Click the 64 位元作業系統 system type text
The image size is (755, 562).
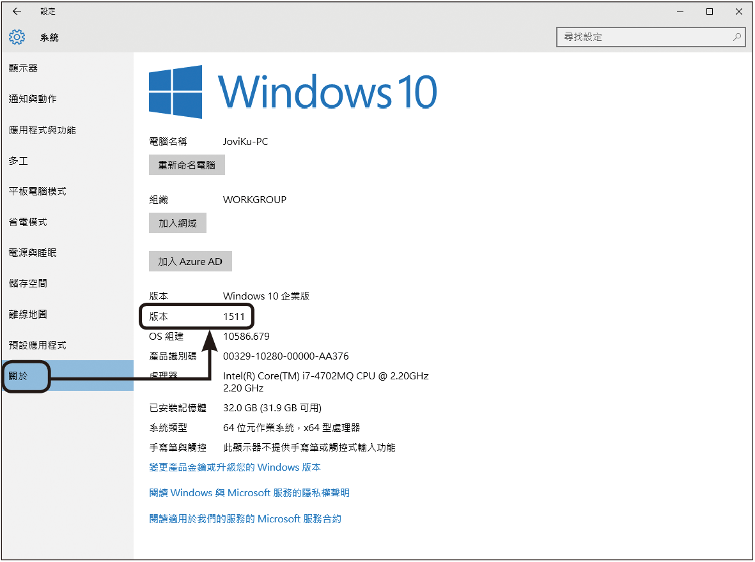coord(292,428)
